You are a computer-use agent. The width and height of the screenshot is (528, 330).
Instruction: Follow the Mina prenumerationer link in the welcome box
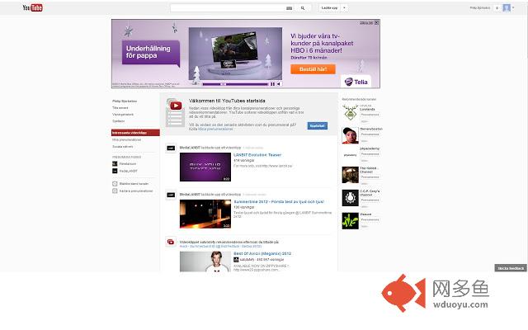tap(215, 129)
